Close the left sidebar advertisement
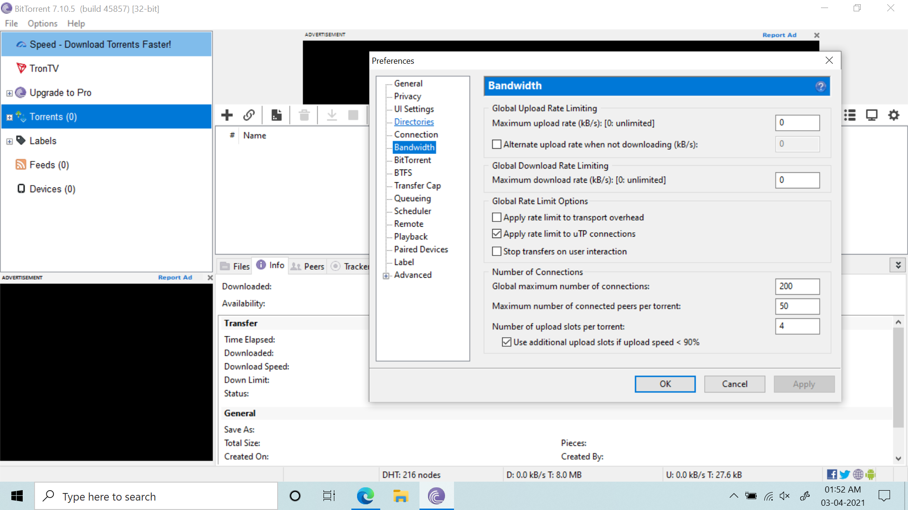 210,278
